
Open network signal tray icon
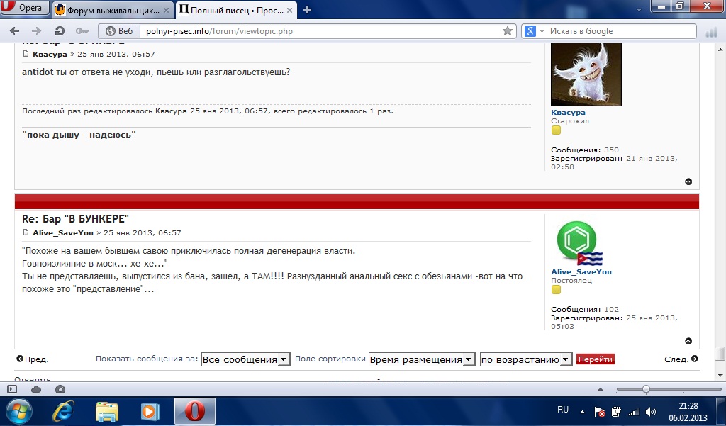[633, 412]
